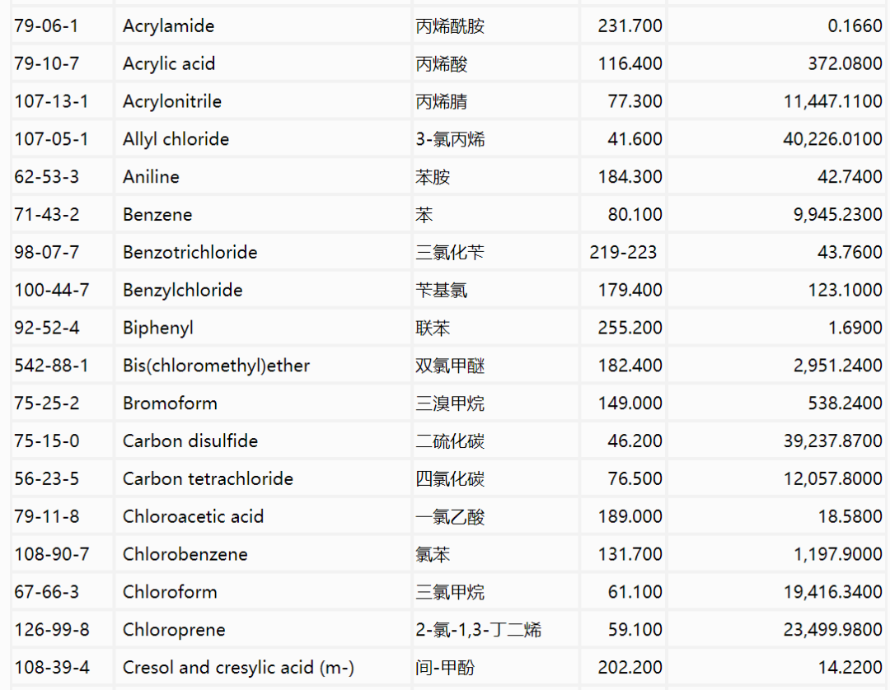
Task: Select the Benzene name cell
Action: pos(157,215)
